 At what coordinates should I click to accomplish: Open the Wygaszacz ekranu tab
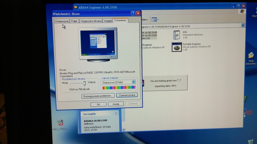point(91,21)
